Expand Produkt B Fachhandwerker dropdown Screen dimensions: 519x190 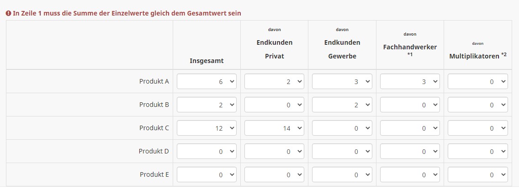(410, 105)
